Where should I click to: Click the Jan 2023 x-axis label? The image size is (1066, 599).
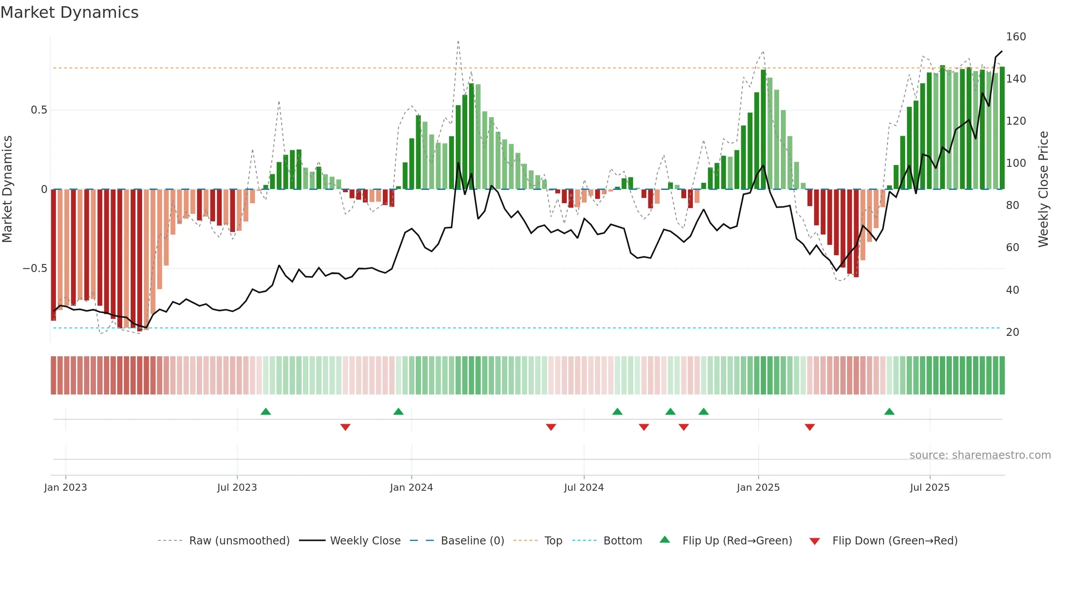(x=66, y=487)
